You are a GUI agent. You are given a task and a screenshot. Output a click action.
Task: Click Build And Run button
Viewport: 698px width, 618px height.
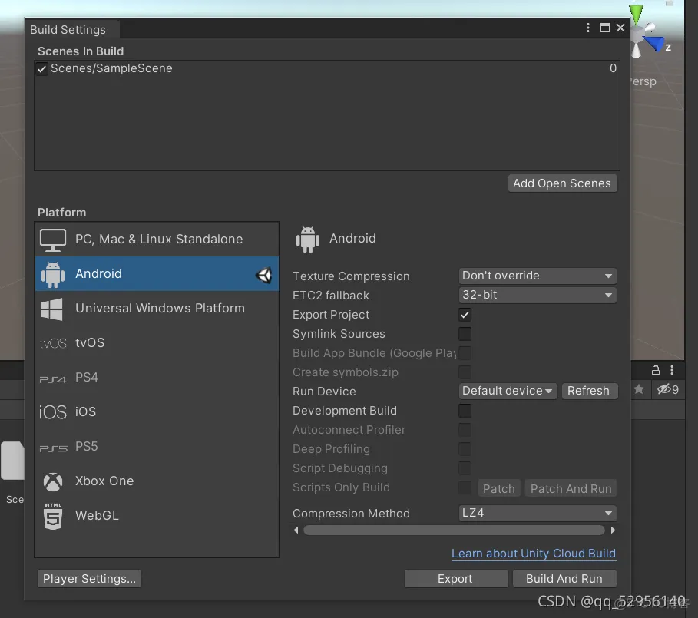(x=564, y=579)
